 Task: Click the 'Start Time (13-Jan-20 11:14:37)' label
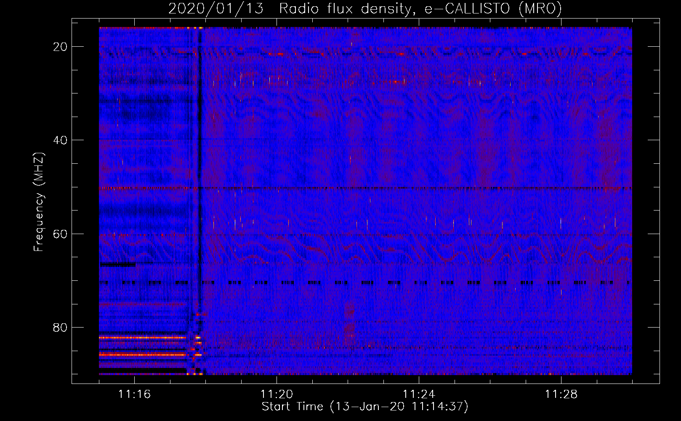coord(365,407)
